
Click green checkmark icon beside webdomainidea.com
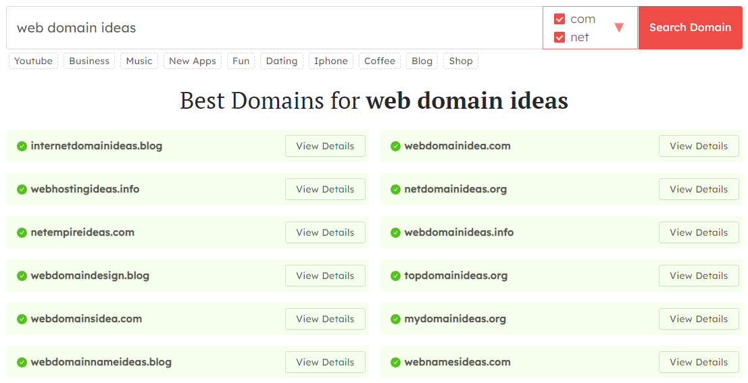(x=395, y=146)
